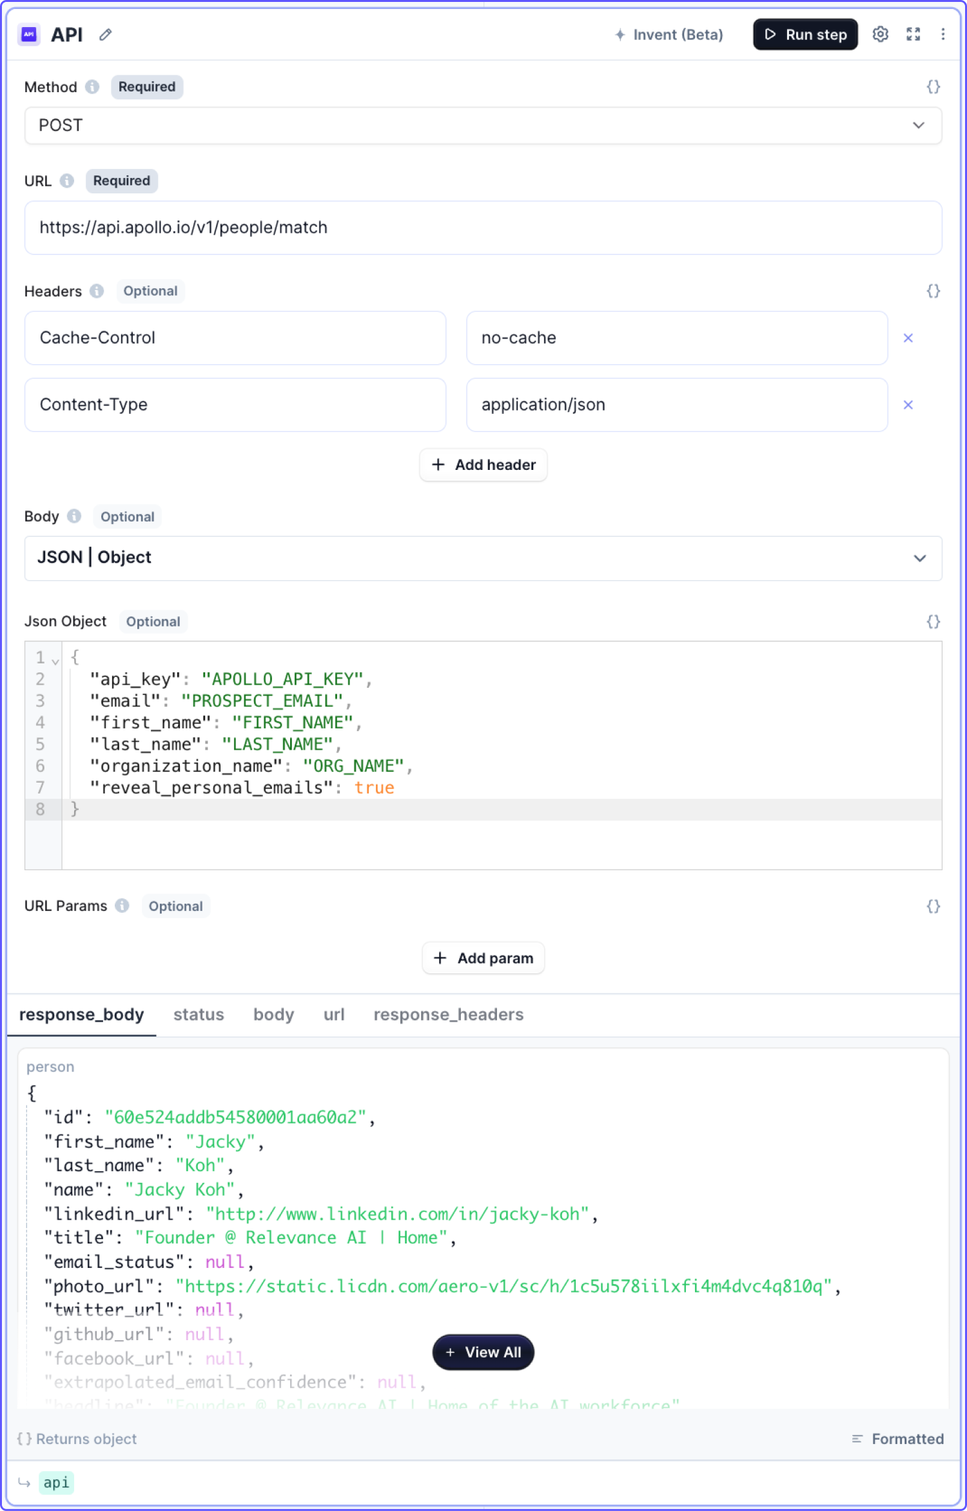967x1511 pixels.
Task: Click the "PROSPECT_EMAIL" value in editor
Action: (262, 701)
